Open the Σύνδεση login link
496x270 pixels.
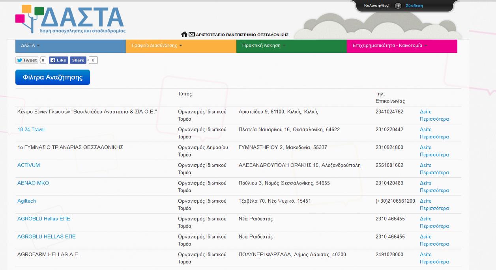[x=414, y=6]
